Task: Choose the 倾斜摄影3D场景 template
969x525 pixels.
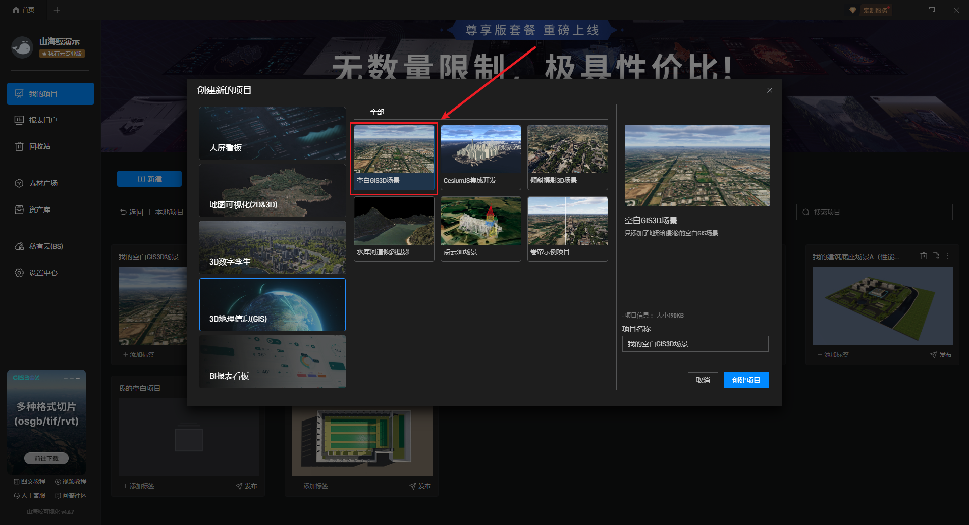Action: click(567, 157)
